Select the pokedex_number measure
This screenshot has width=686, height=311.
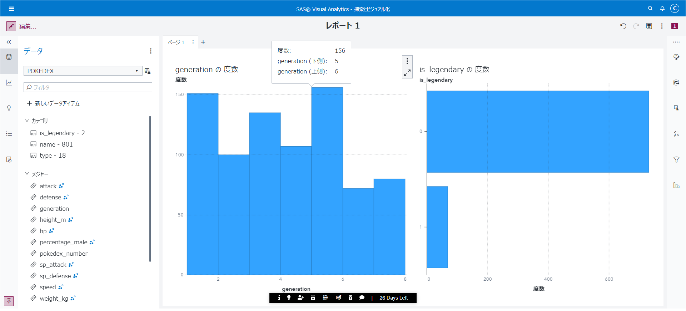click(63, 254)
